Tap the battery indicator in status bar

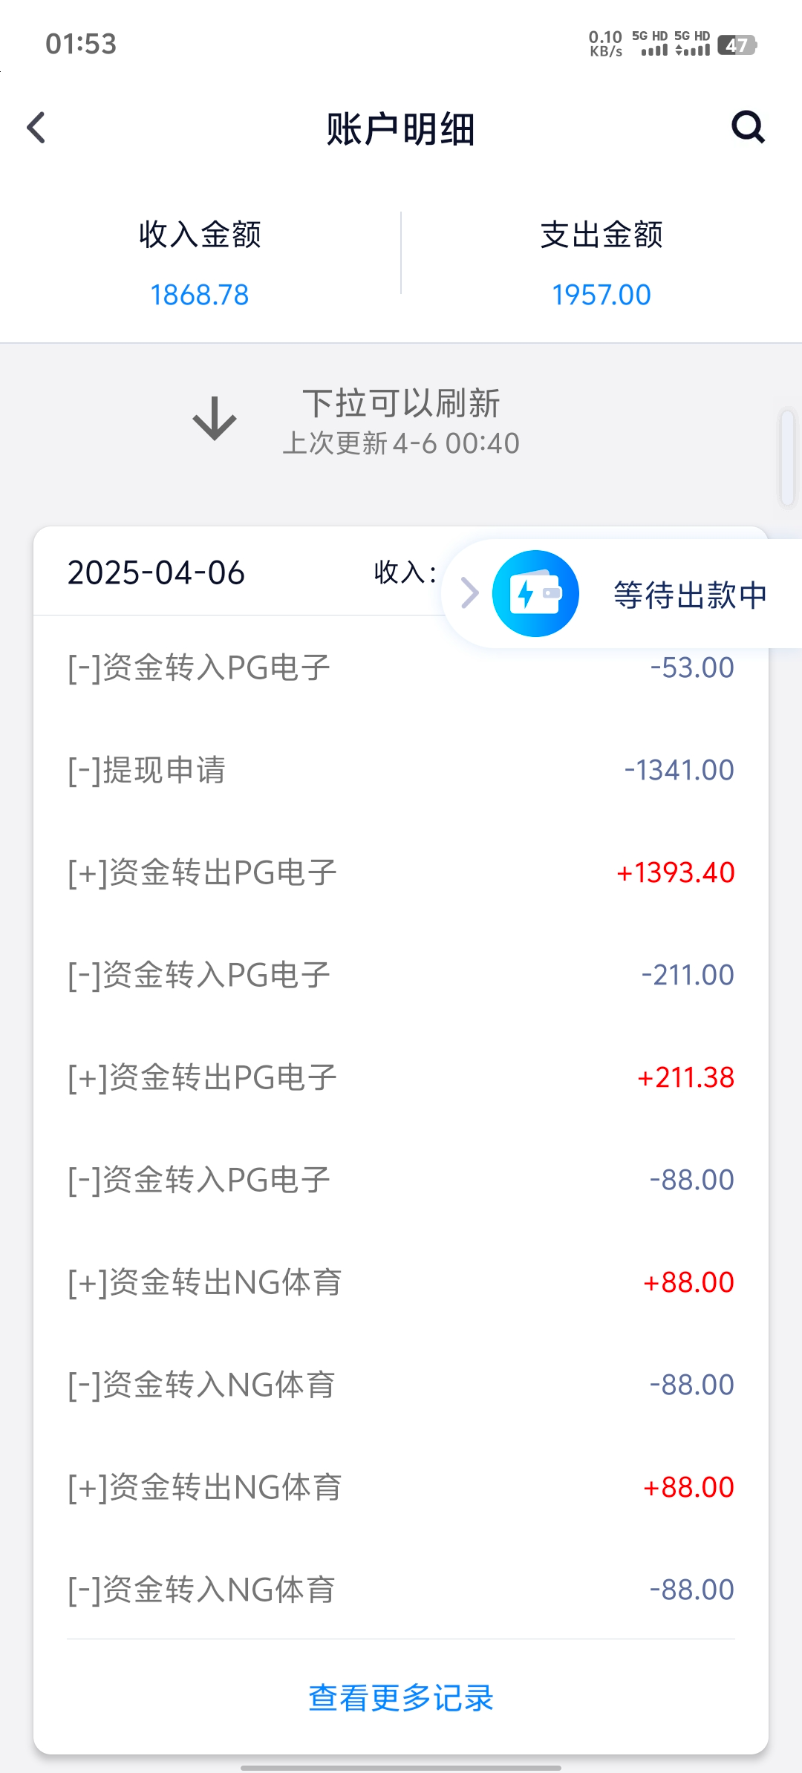point(737,45)
